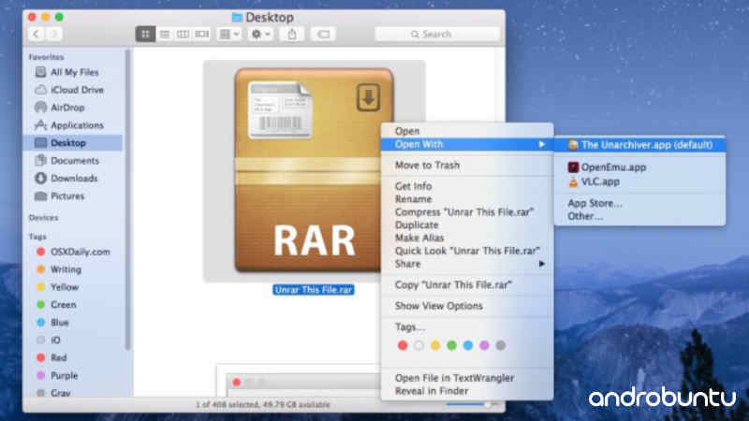Choose Quick Look "Unrar This File.rar"
Screen dimensions: 749x421
(x=466, y=251)
